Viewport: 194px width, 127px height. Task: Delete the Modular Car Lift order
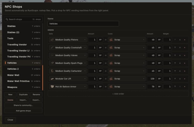tap(185, 79)
